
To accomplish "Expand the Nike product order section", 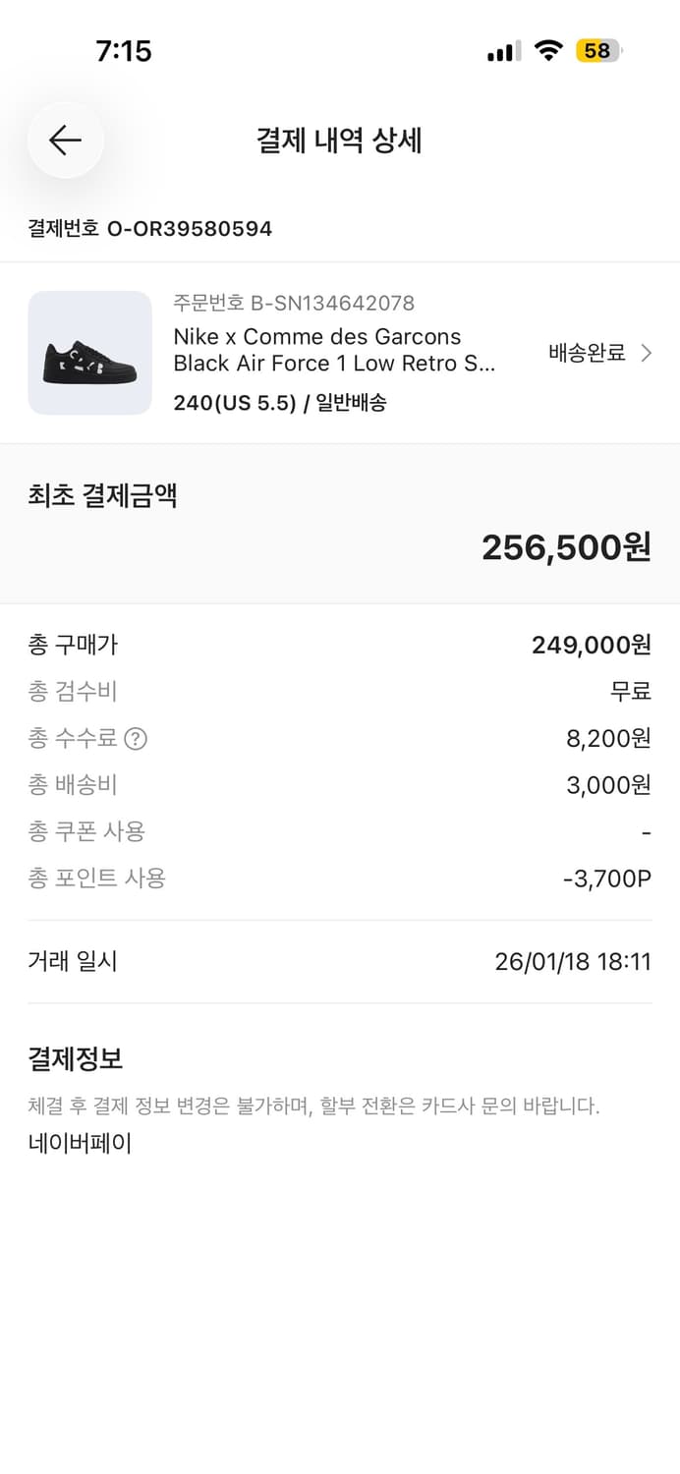I will pos(339,353).
